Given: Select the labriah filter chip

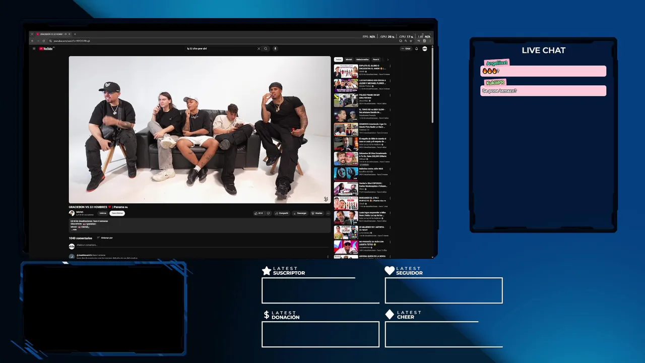Looking at the screenshot, I should click(x=349, y=59).
